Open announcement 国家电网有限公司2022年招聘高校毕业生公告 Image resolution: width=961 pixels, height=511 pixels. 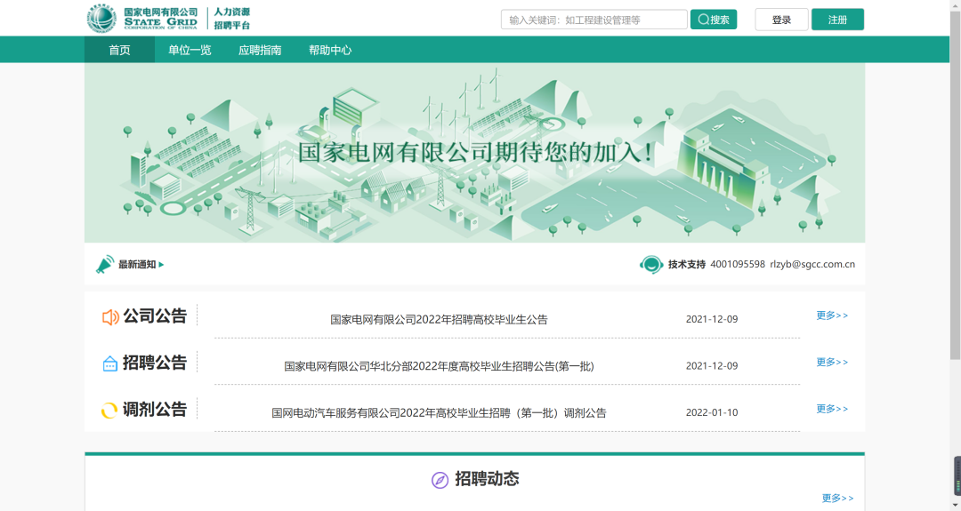tap(439, 319)
